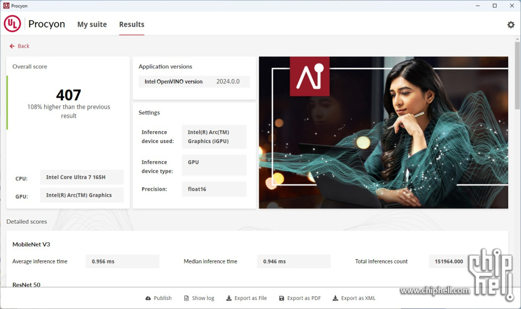
Task: Click the Show log document icon
Action: click(187, 298)
